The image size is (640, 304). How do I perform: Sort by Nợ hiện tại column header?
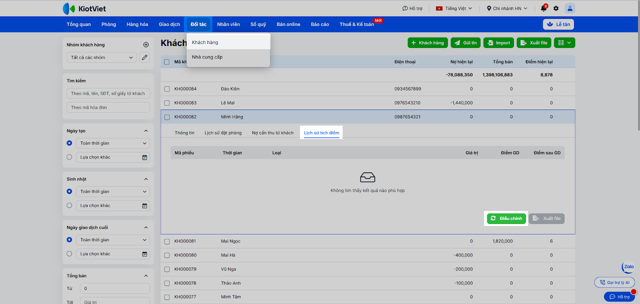[462, 62]
